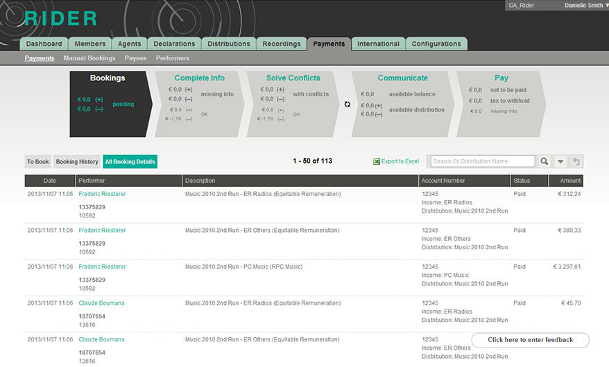Viewport: 609px width, 367px height.
Task: Click the Excel icon beside Export to Excel
Action: 377,161
